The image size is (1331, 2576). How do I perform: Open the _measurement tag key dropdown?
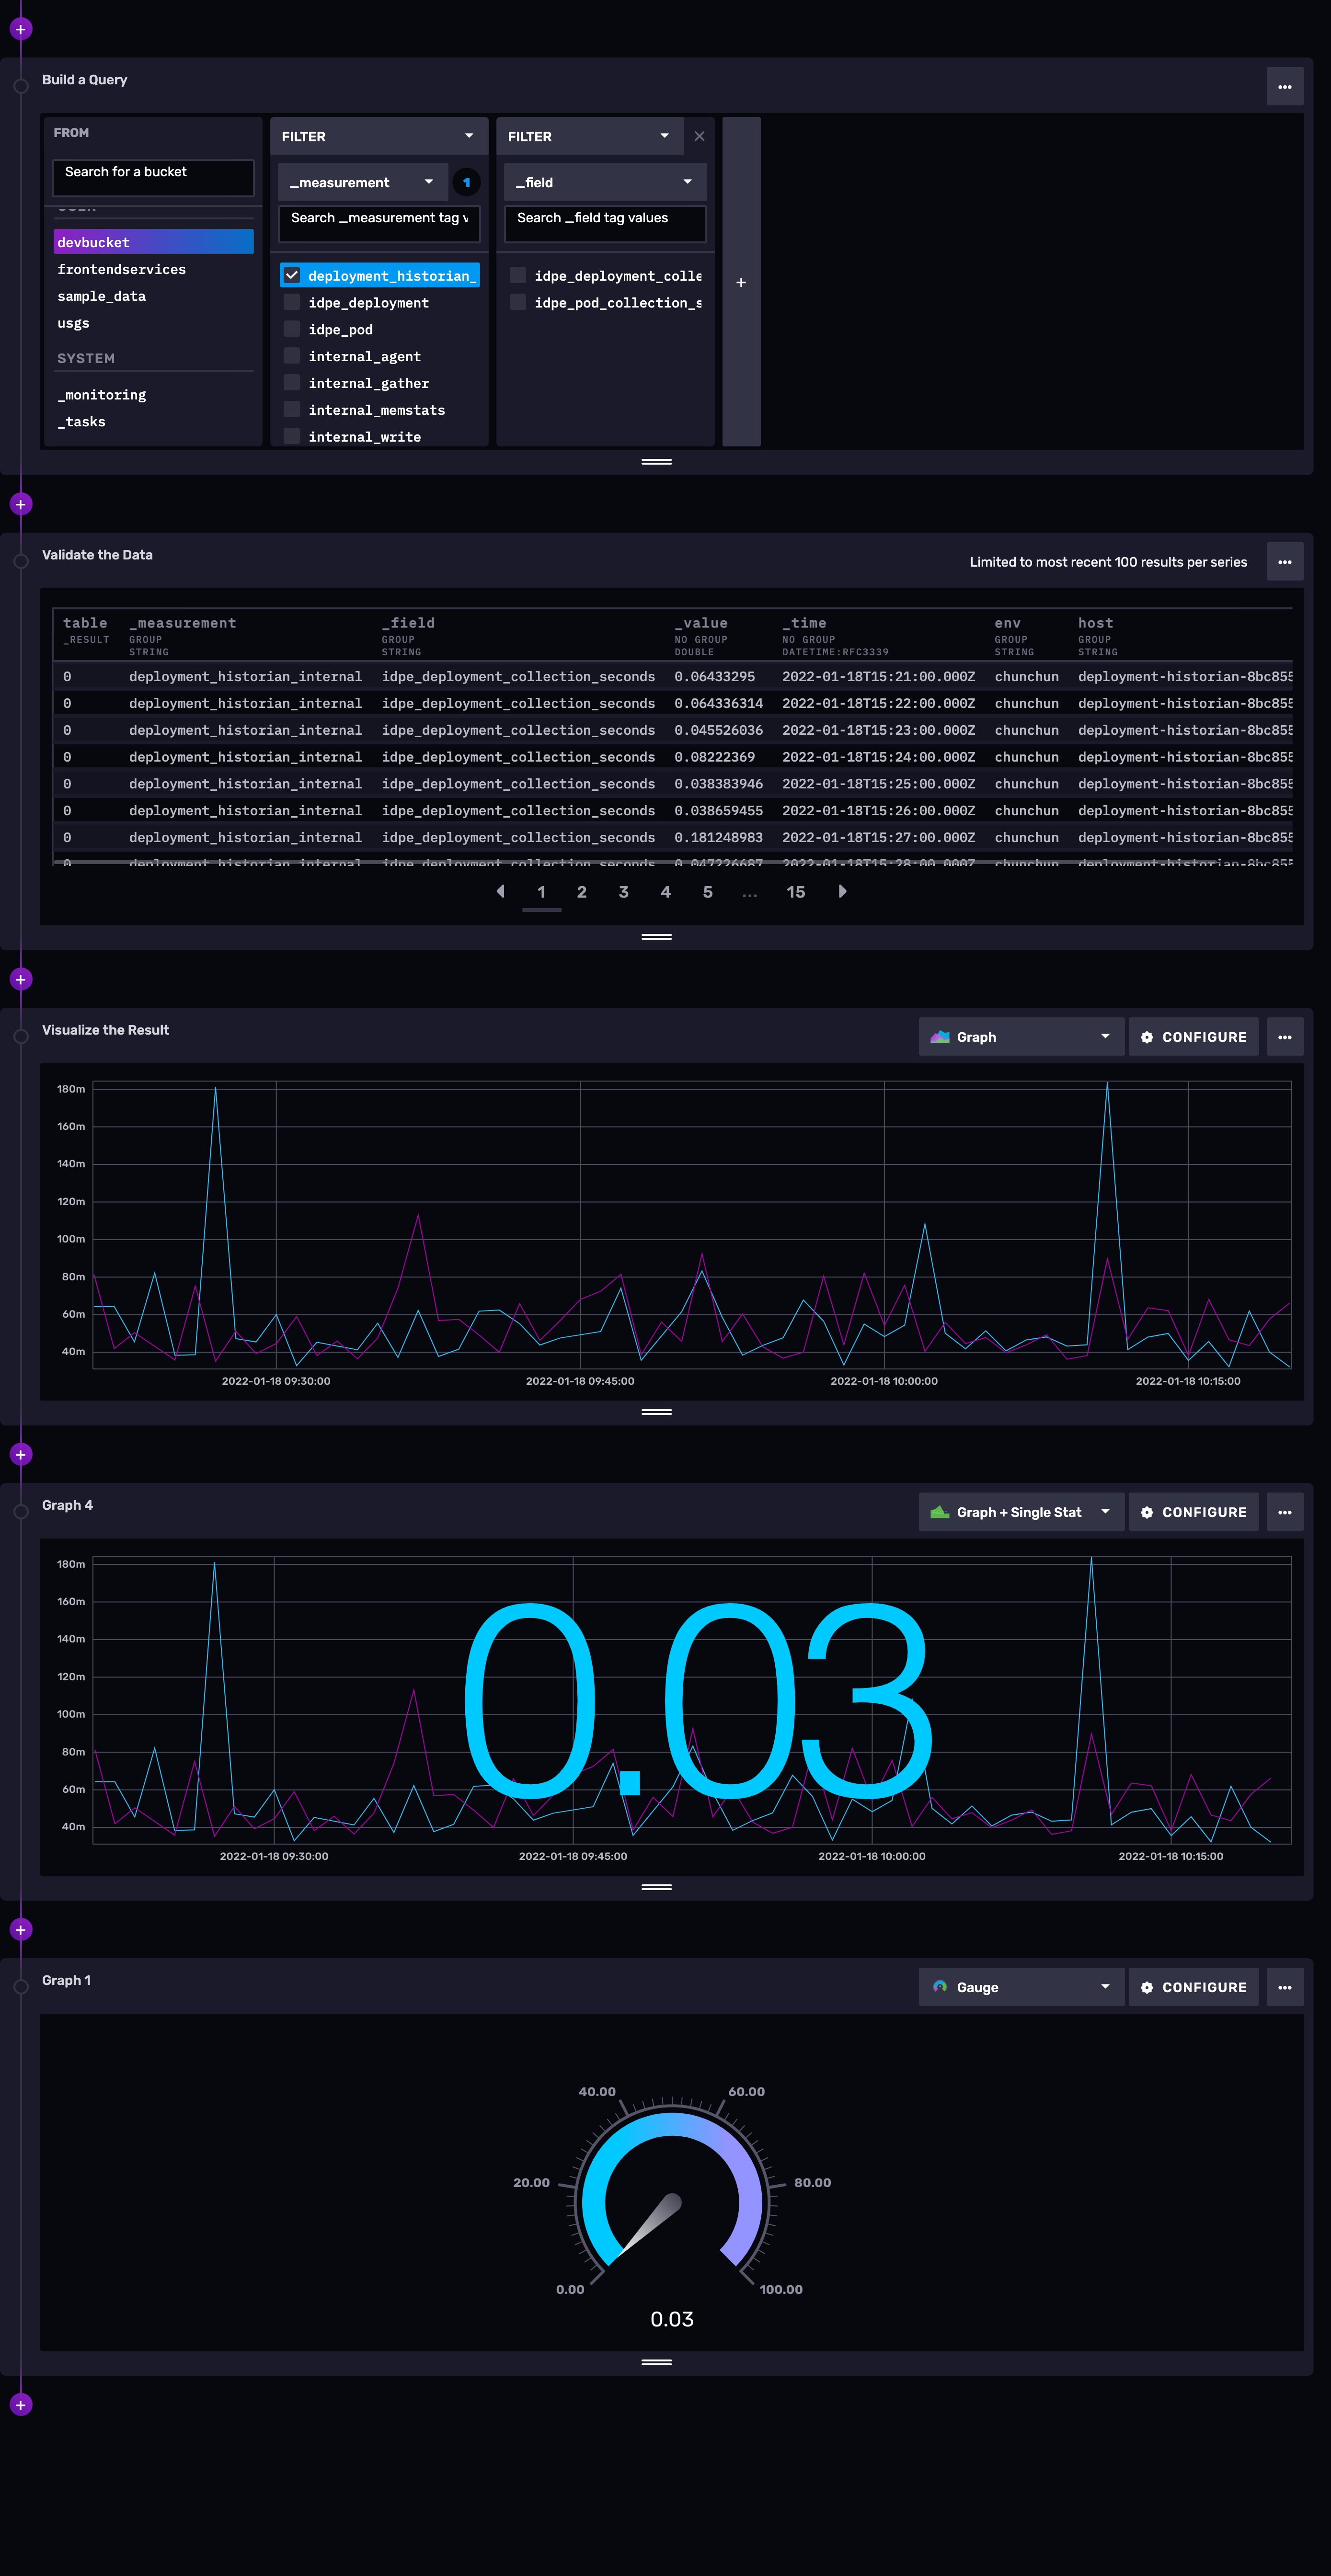click(x=362, y=182)
